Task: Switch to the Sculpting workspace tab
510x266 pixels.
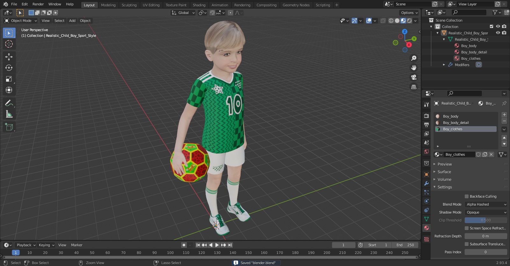Action: [129, 5]
